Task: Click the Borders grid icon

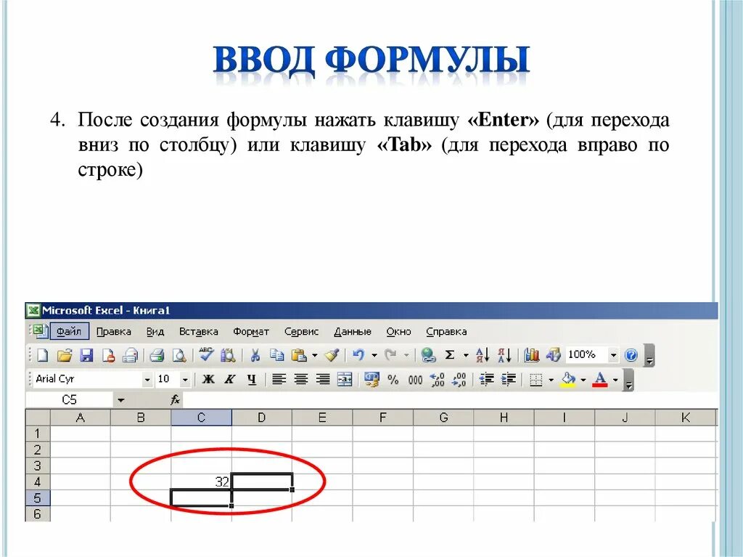Action: [x=536, y=380]
